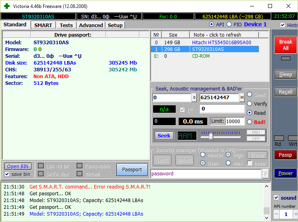Click the F button next to password field
Viewport: 298px width, 222px height.
pyautogui.click(x=266, y=174)
